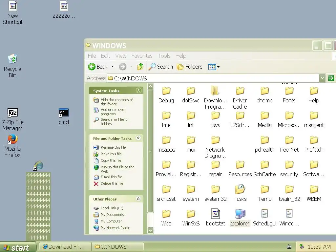
Task: Click the WINDOWS taskbar button
Action: (x=117, y=247)
